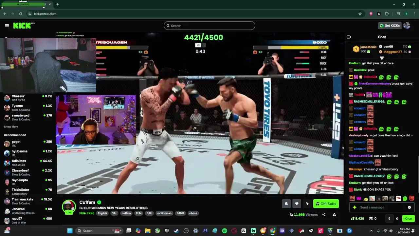Click the sparkle subscribe icon button

pos(307,204)
